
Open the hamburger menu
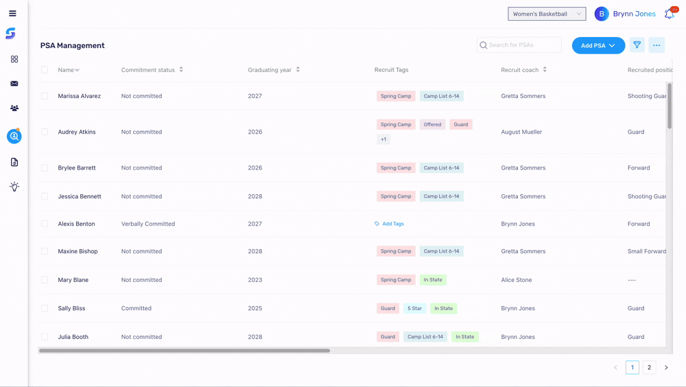[12, 14]
